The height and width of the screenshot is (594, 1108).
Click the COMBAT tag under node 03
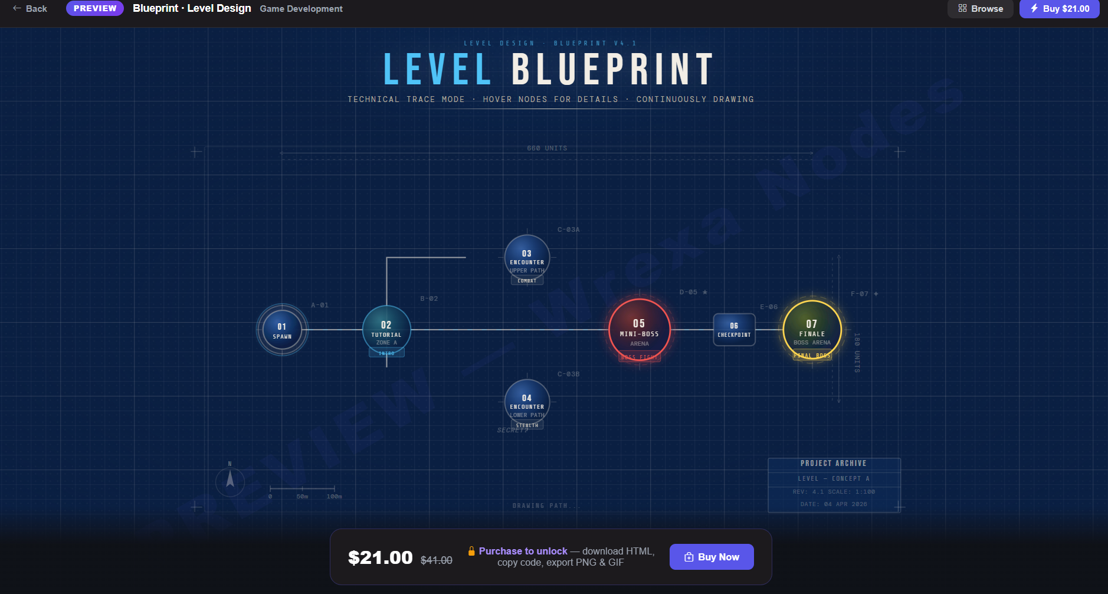point(527,281)
